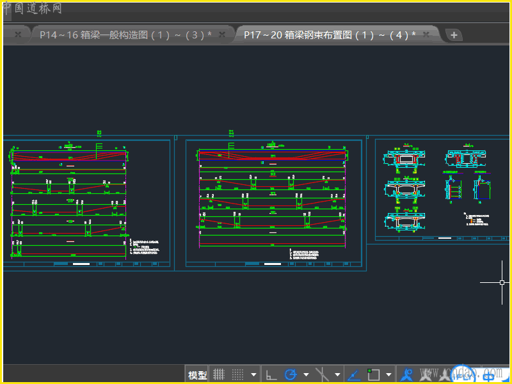
Task: Open the object snap options dropdown
Action: click(388, 375)
